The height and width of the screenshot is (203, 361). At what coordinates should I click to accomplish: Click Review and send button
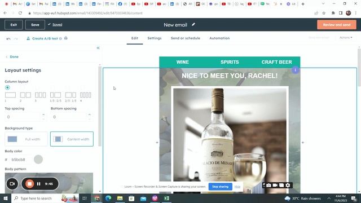click(337, 25)
